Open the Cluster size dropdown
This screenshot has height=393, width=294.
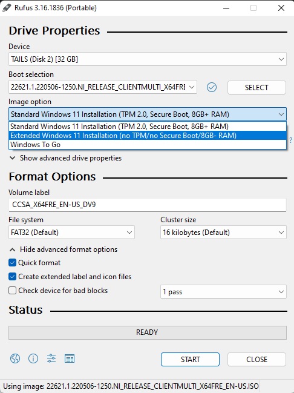[x=223, y=233]
